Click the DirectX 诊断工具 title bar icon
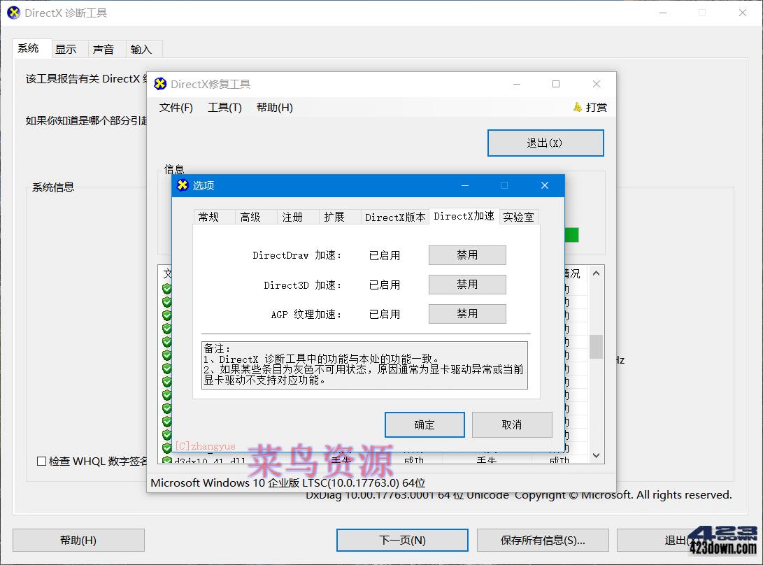 pyautogui.click(x=12, y=12)
